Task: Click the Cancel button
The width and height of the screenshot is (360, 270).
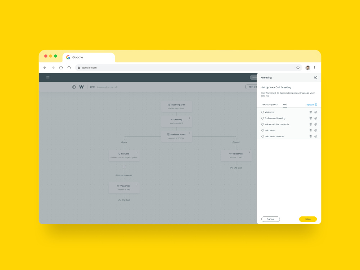Action: [270, 219]
